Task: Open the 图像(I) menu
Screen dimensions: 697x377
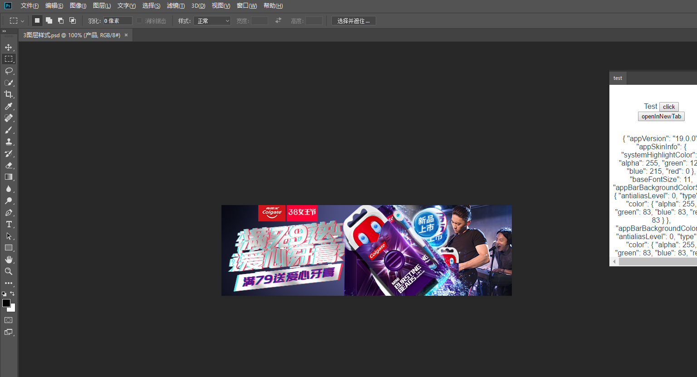Action: pos(78,6)
